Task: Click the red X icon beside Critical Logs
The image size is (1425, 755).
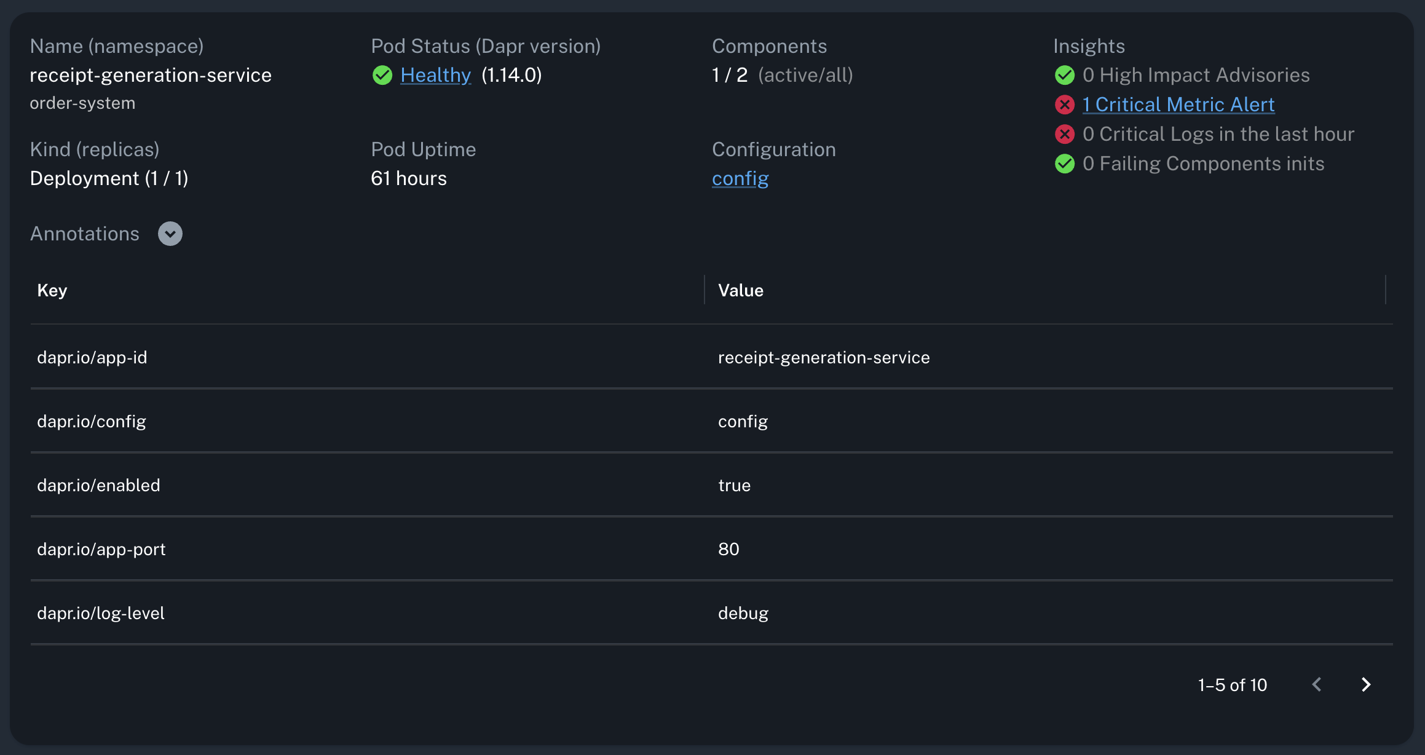Action: [1064, 134]
